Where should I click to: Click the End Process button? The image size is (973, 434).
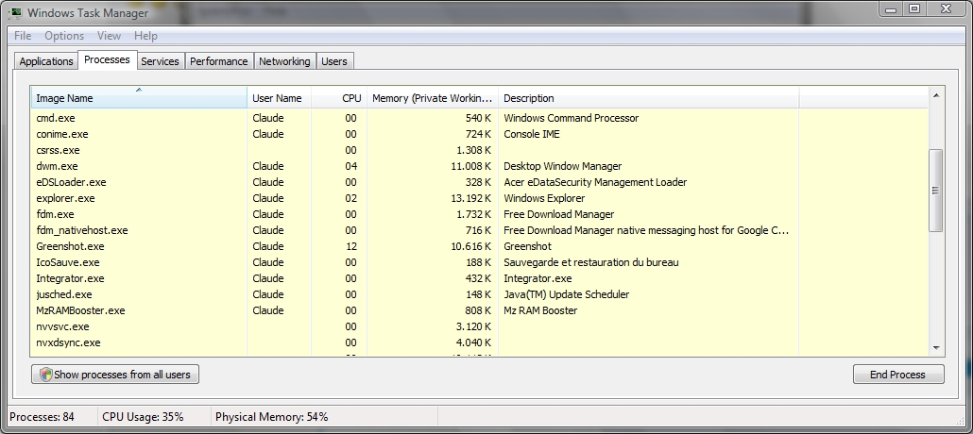click(898, 375)
